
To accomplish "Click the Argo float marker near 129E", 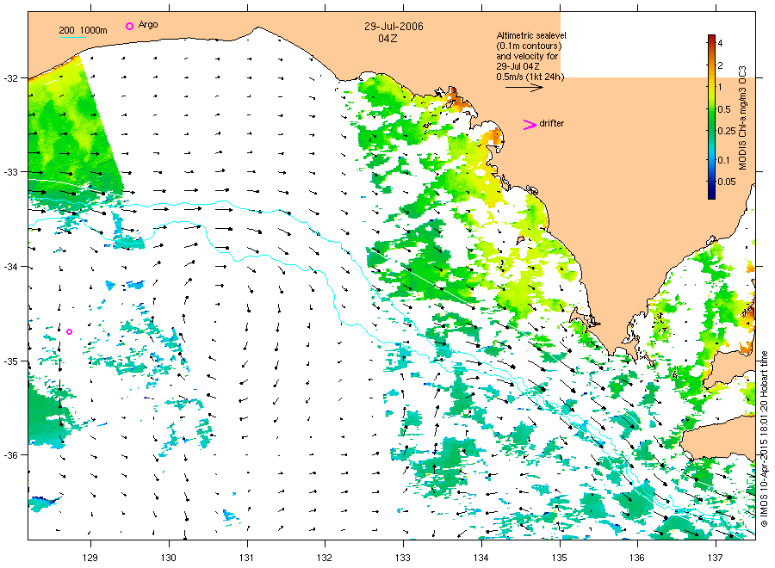I will tap(69, 331).
